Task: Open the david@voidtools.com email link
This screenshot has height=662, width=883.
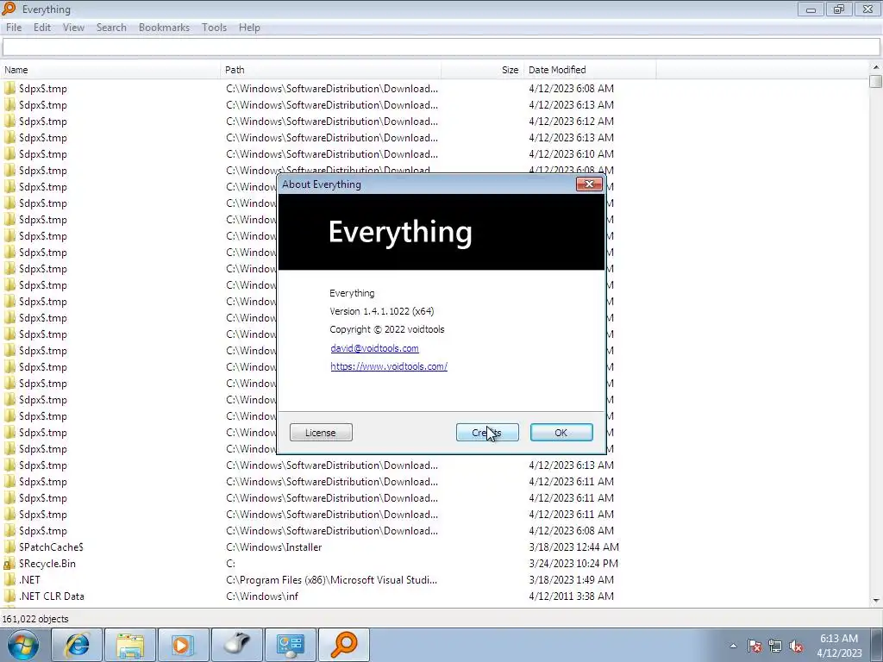Action: coord(374,348)
